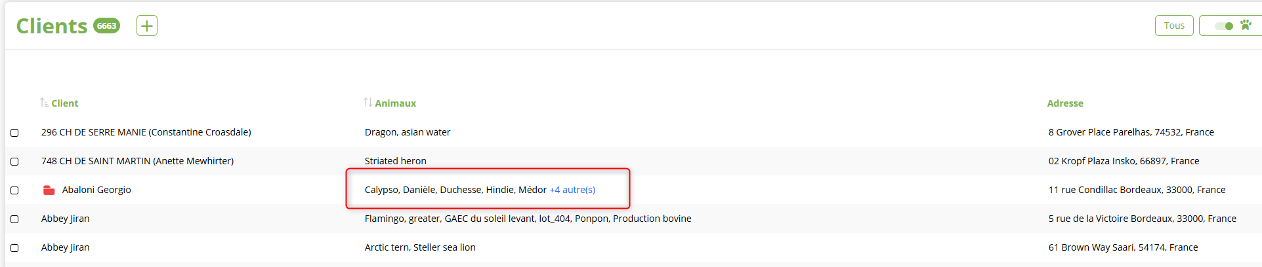
Task: Tick the checkbox for 296 CH DE SERRE MANIE
Action: click(x=14, y=133)
